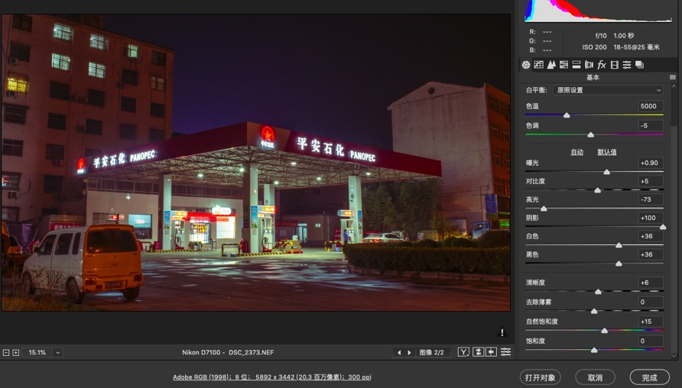Viewport: 682px width, 388px height.
Task: Click the panel scrollbar down arrow
Action: 674,356
